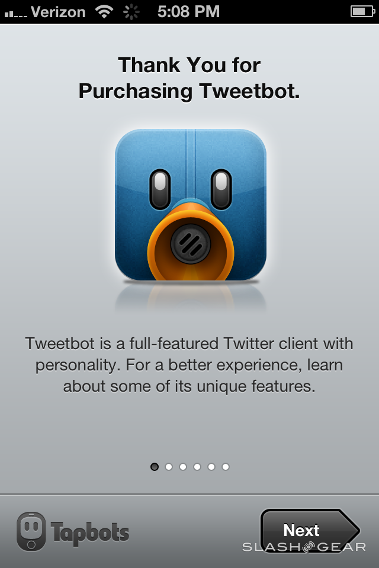The width and height of the screenshot is (379, 568).
Task: Tap the cellular signal bars
Action: click(16, 14)
